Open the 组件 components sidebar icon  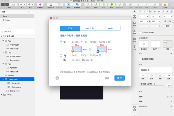pyautogui.click(x=135, y=16)
